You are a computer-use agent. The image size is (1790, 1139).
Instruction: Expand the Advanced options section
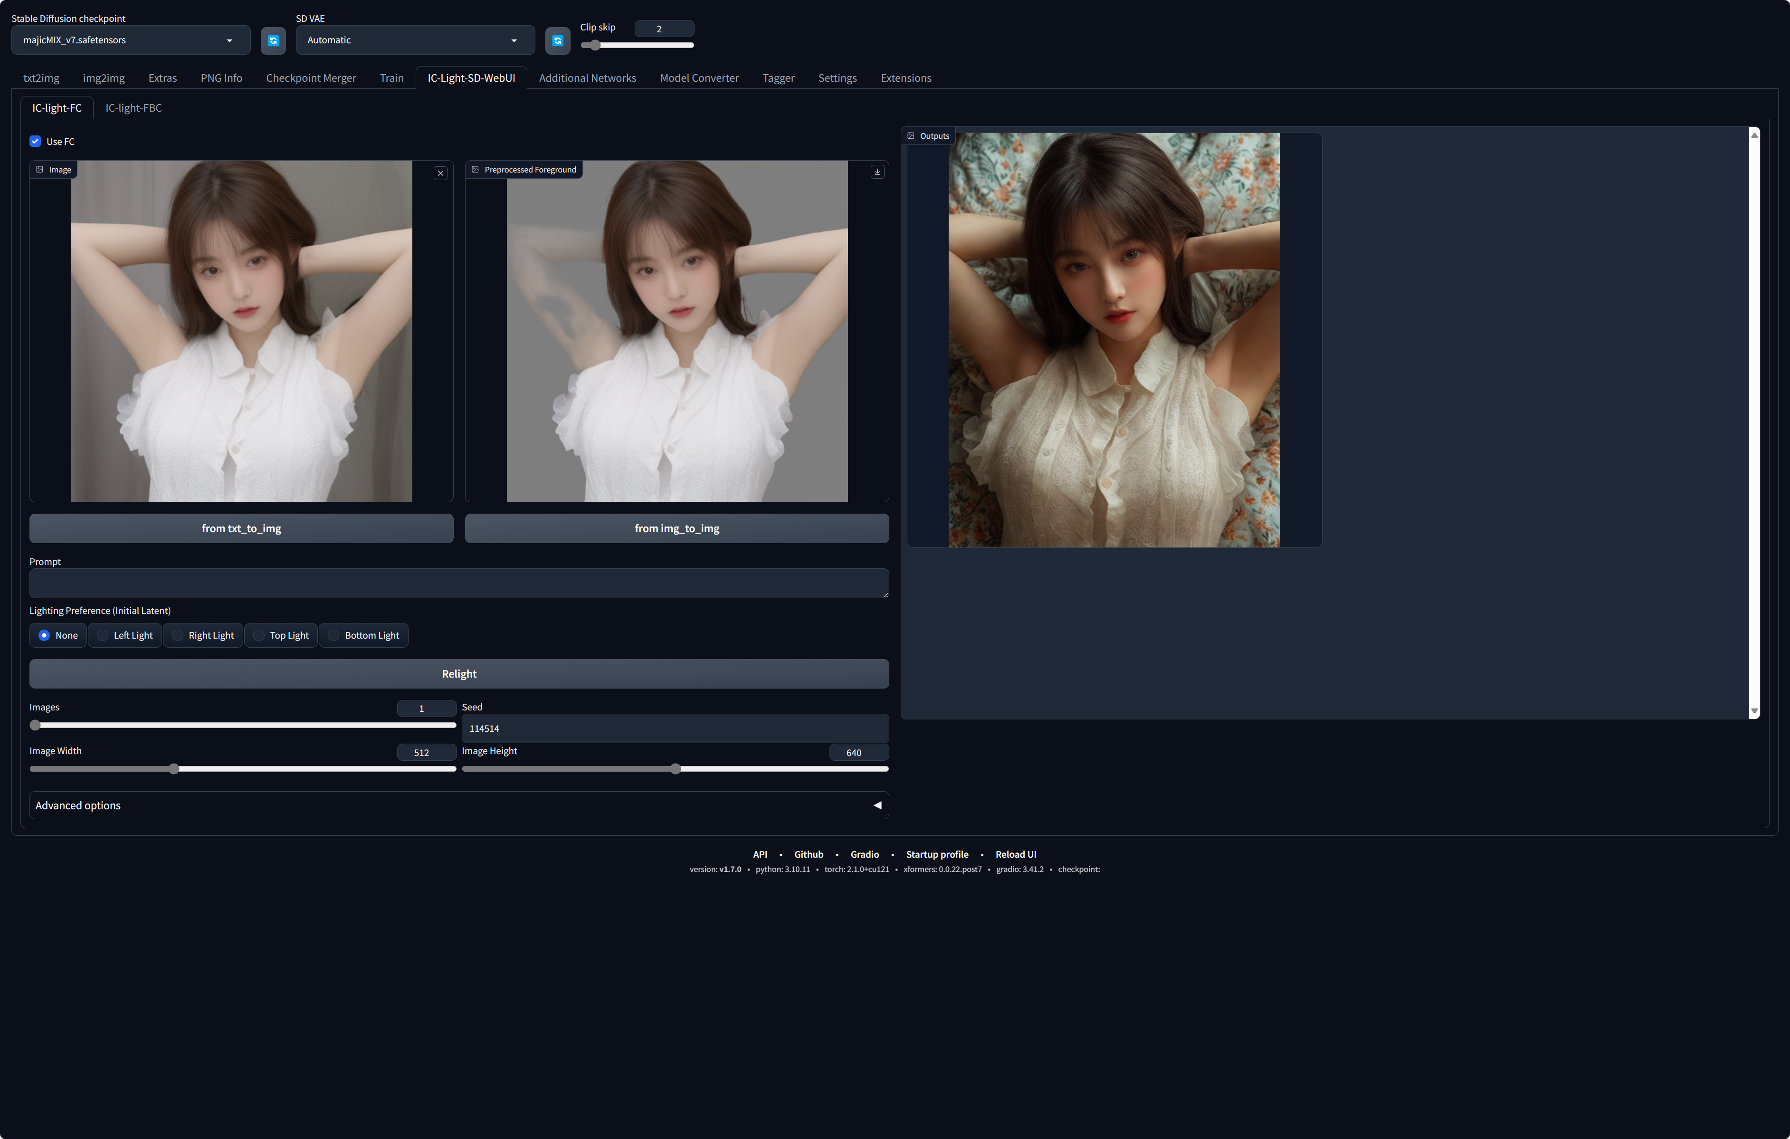pyautogui.click(x=458, y=805)
